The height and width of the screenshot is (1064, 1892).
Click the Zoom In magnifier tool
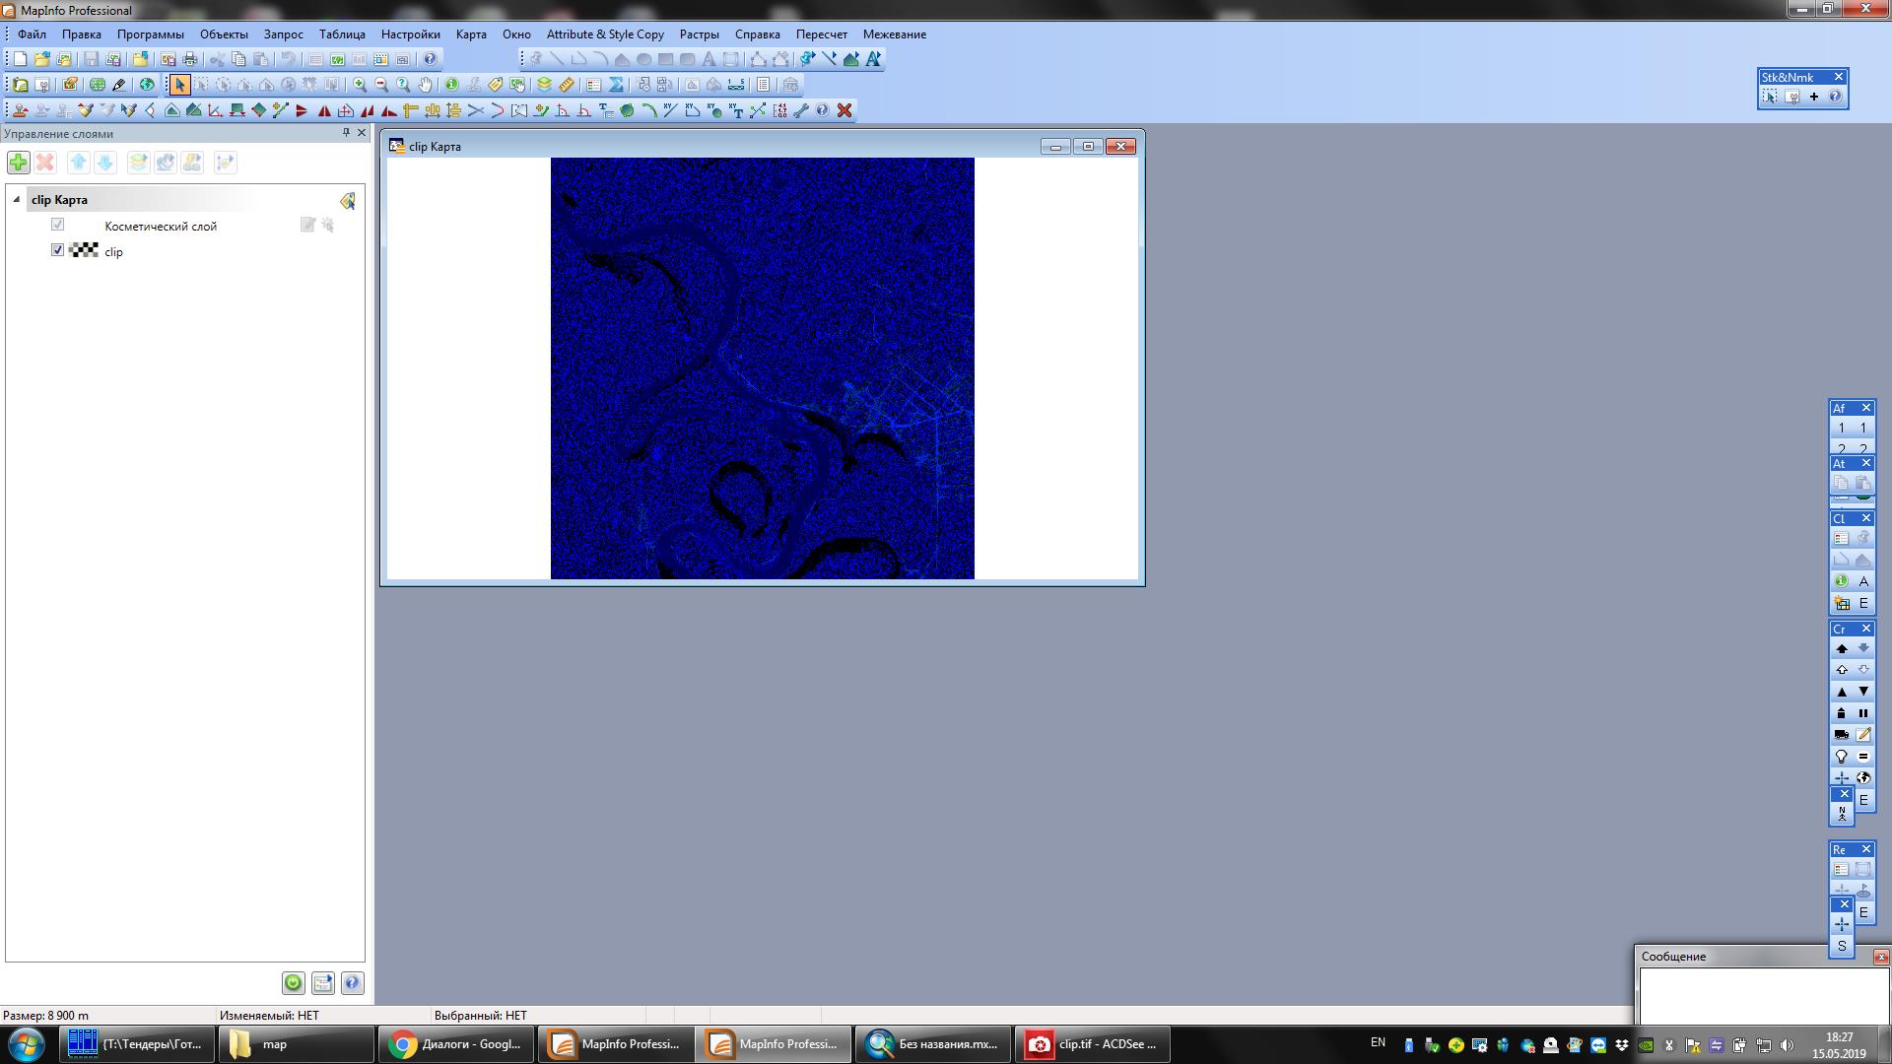360,85
